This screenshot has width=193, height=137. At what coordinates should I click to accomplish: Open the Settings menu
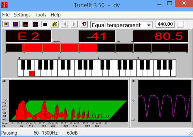coord(22,15)
